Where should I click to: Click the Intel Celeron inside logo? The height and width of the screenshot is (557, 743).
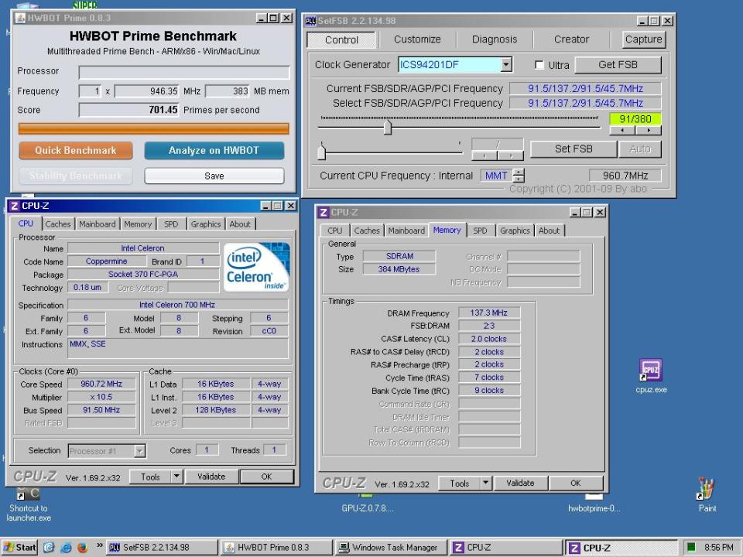(x=256, y=267)
